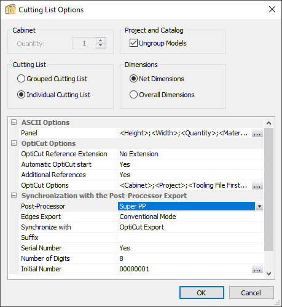Collapse the OptiCut Options section
Viewport: 282px width, 307px height.
[14, 143]
